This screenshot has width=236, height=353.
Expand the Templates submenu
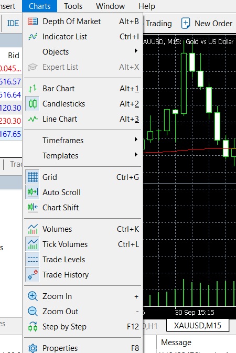(82, 156)
